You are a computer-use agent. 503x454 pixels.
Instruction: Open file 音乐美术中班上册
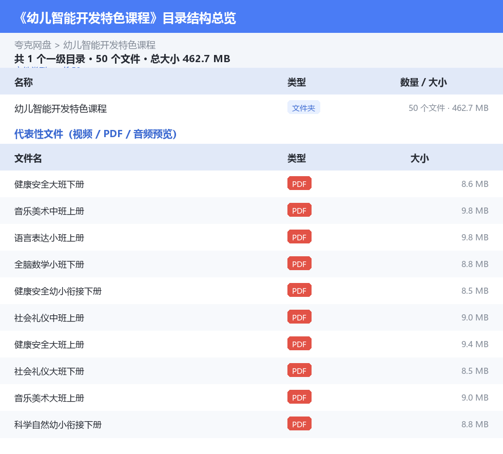(49, 211)
